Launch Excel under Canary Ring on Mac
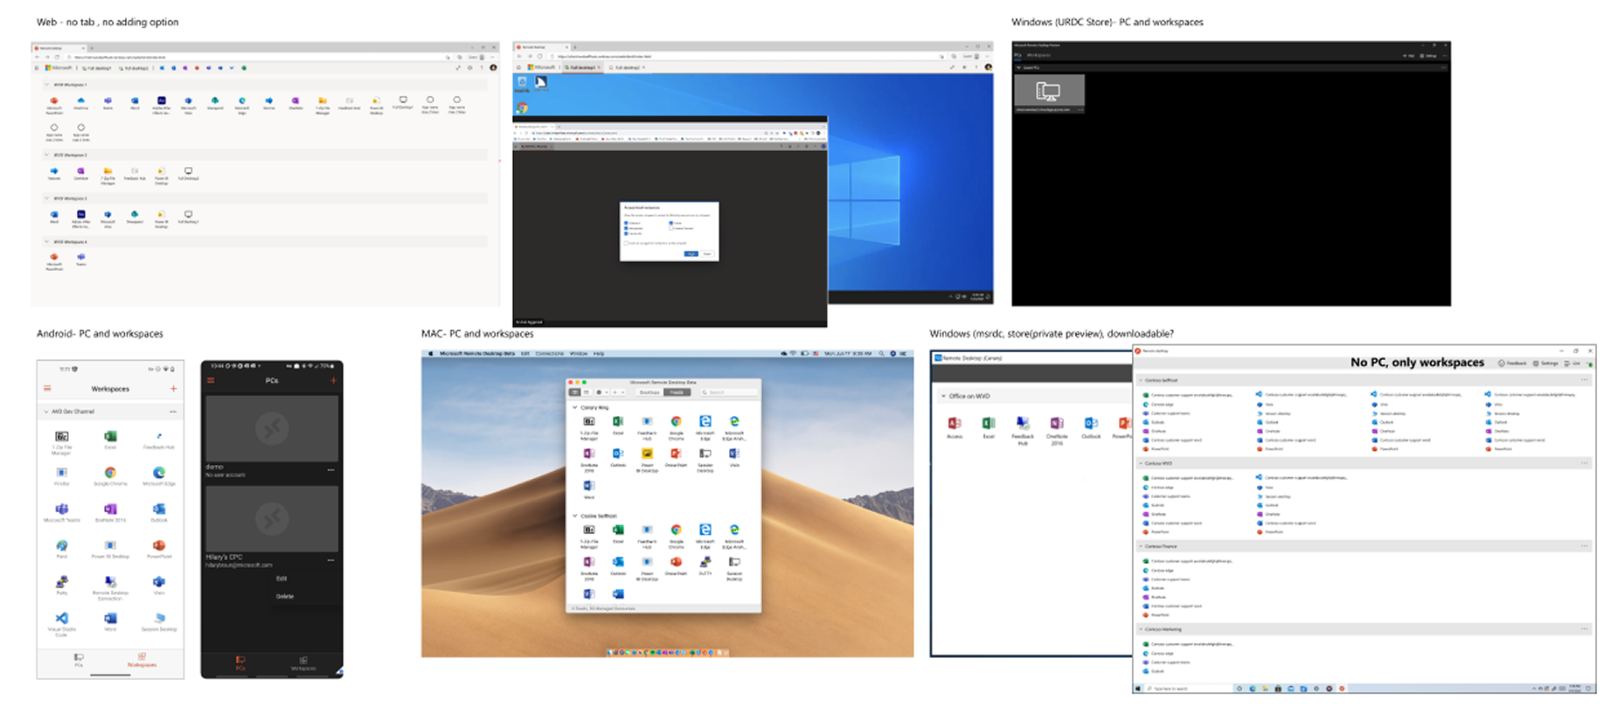 (618, 426)
